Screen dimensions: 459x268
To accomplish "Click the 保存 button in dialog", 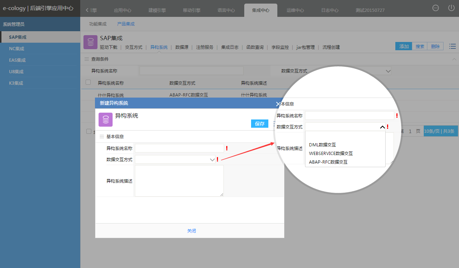I will (260, 124).
